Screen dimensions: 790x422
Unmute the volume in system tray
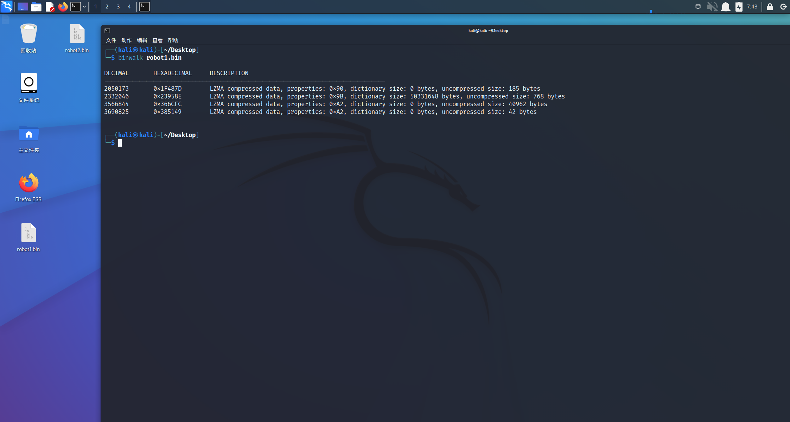(712, 7)
